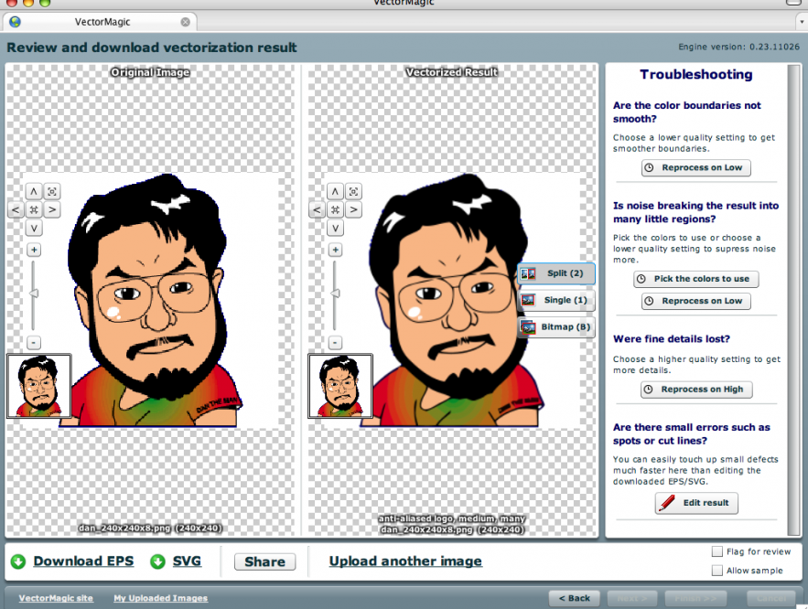Click the 'Engine version: 0.23.11026' text

[739, 47]
